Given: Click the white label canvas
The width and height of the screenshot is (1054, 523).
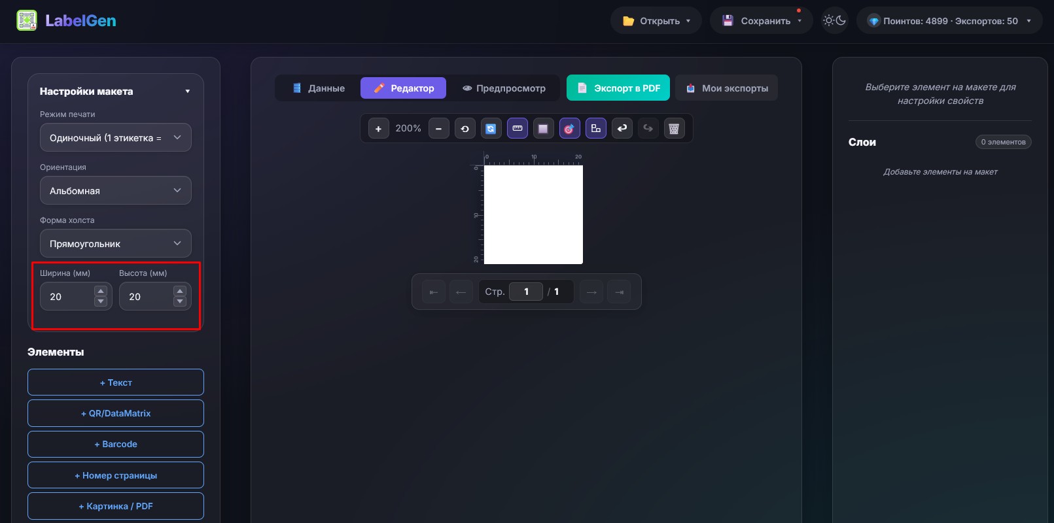Looking at the screenshot, I should coord(533,214).
